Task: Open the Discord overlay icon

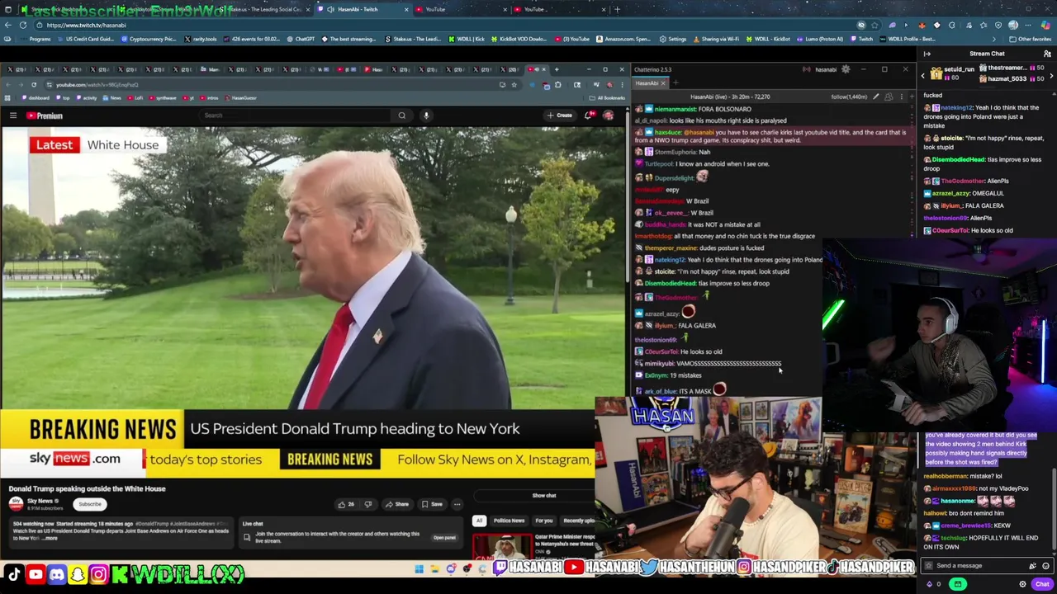Action: 56,574
